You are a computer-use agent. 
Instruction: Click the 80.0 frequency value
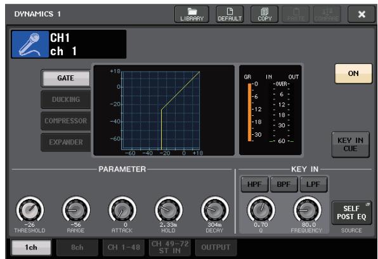click(x=309, y=225)
